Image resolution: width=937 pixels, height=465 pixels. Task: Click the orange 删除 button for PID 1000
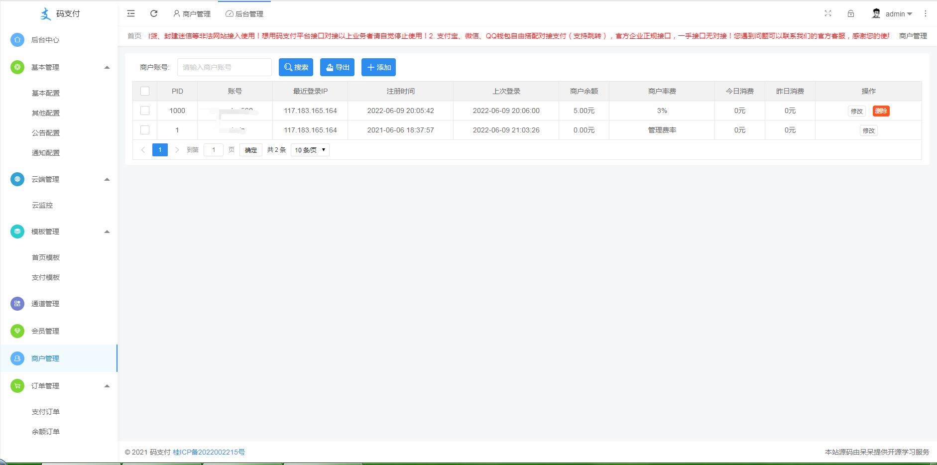click(x=881, y=111)
